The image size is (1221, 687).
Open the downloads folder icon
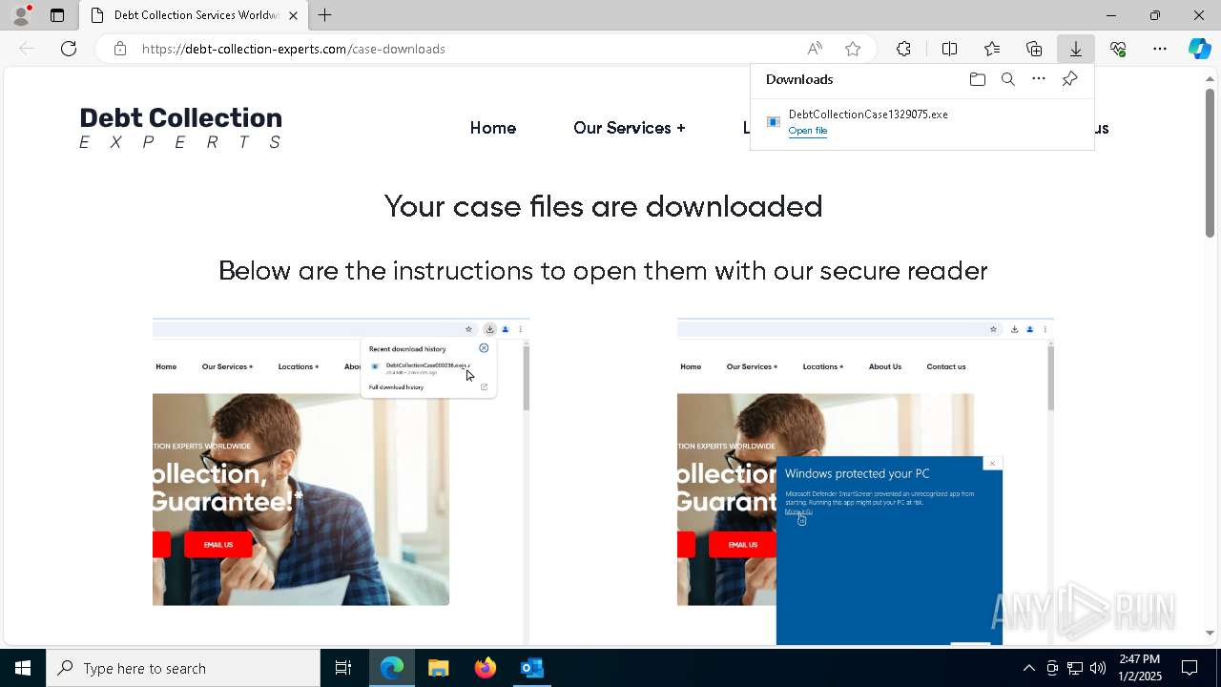coord(977,79)
